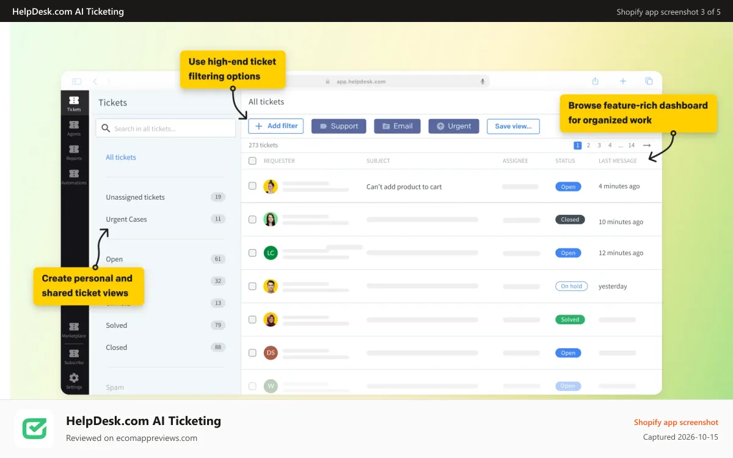The image size is (733, 458).
Task: Click the On hold status badge
Action: pyautogui.click(x=571, y=286)
